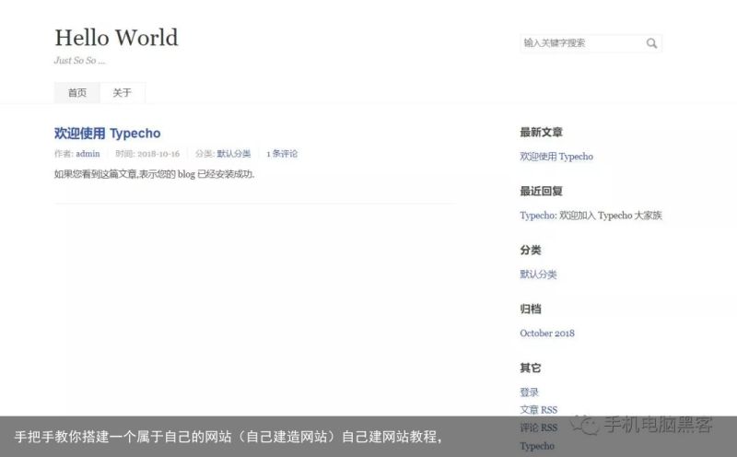
Task: Open the October 2018 archive link
Action: point(547,334)
